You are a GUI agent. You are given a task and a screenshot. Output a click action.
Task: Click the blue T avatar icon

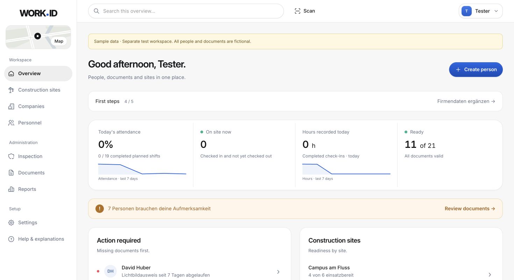[466, 11]
